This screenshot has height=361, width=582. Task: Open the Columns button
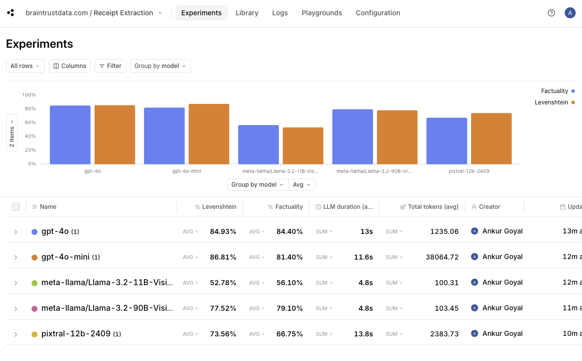pyautogui.click(x=70, y=66)
